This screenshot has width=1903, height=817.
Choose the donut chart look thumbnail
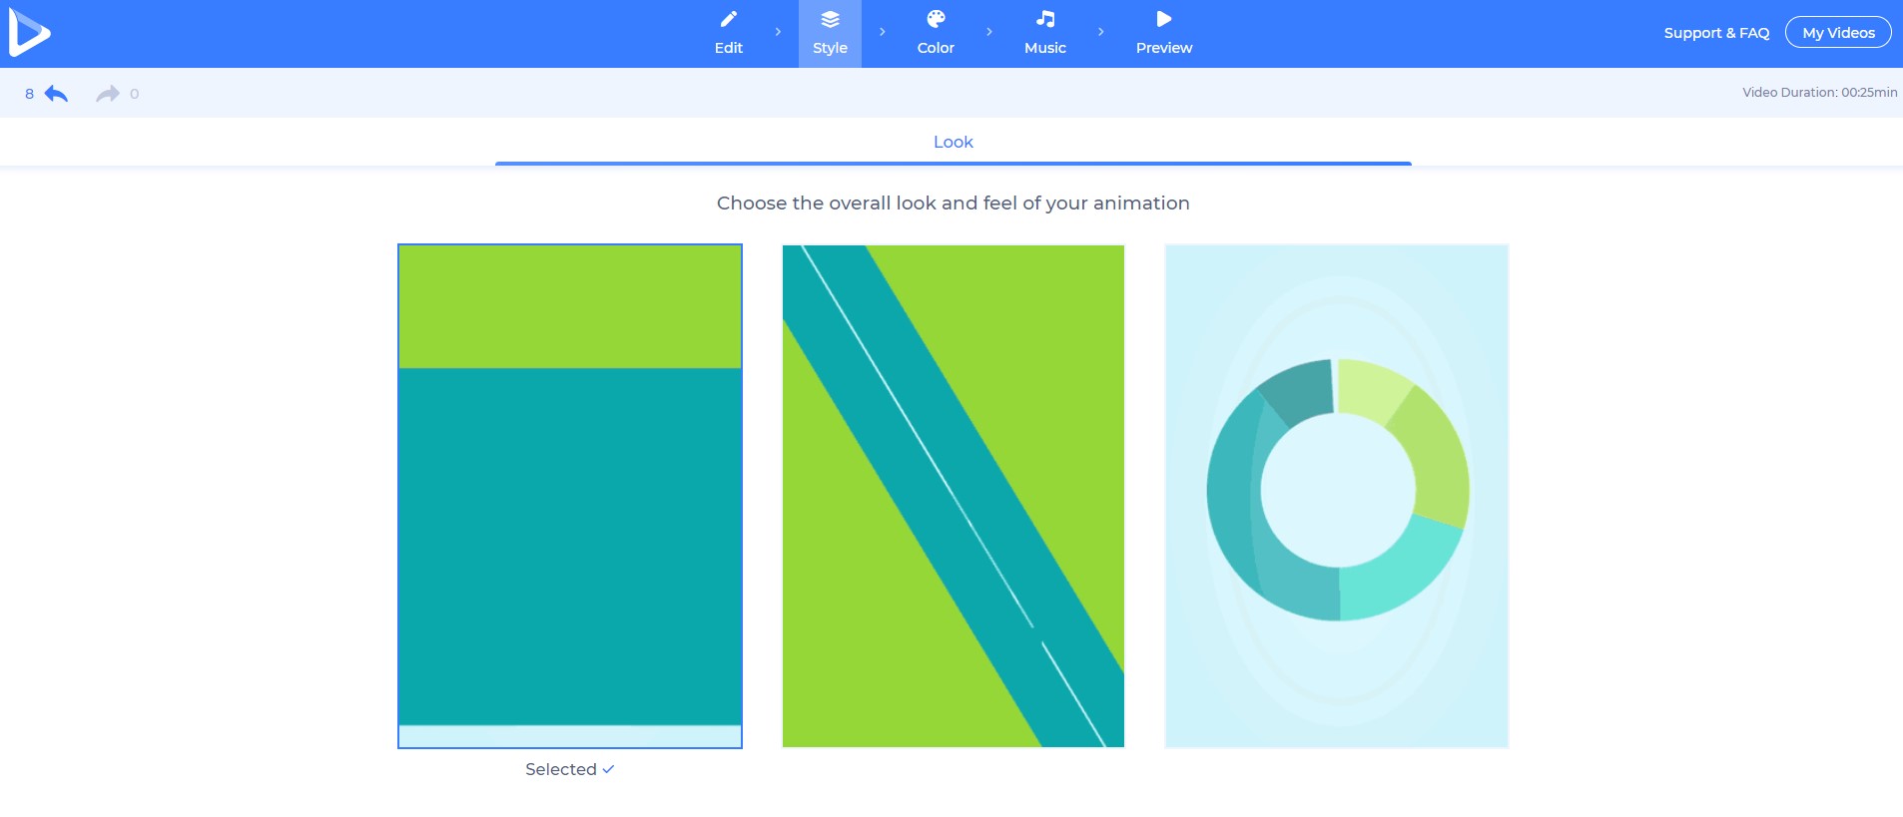click(1336, 496)
